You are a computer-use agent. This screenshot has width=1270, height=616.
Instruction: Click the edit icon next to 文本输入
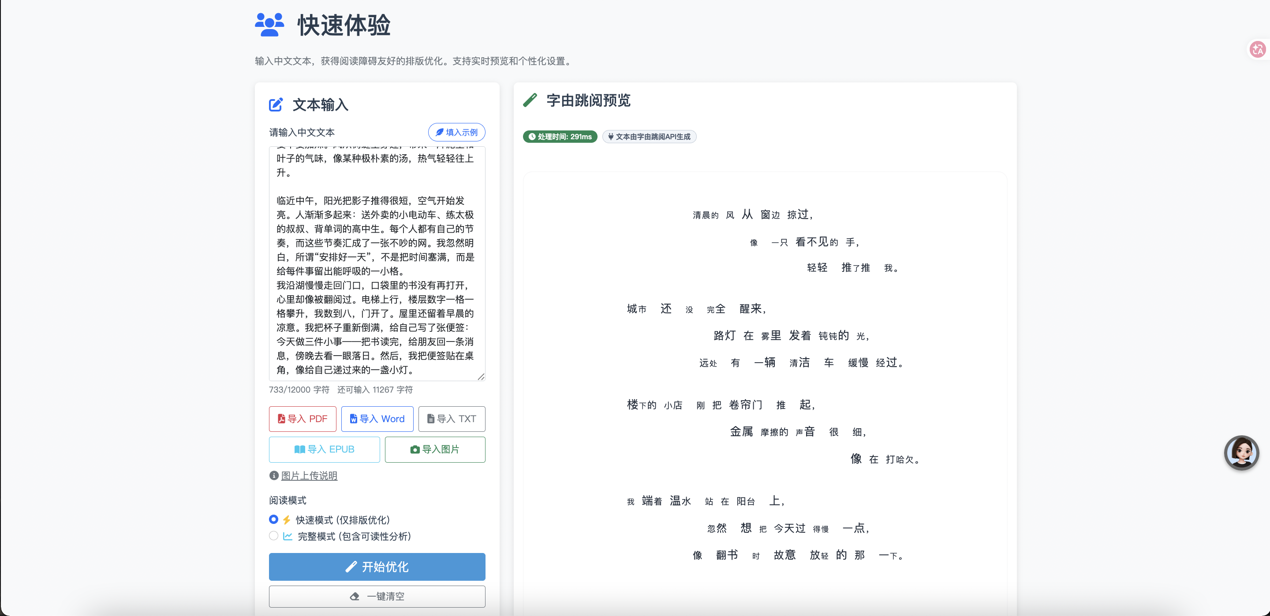[276, 104]
